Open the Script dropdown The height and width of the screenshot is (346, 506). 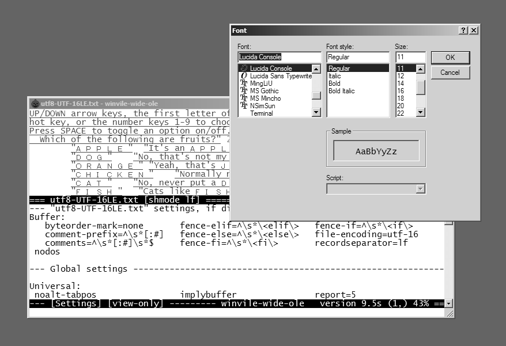pyautogui.click(x=420, y=189)
